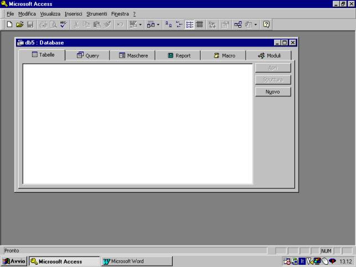Run the ABC spelling check icon
This screenshot has height=267, width=356.
(63, 24)
